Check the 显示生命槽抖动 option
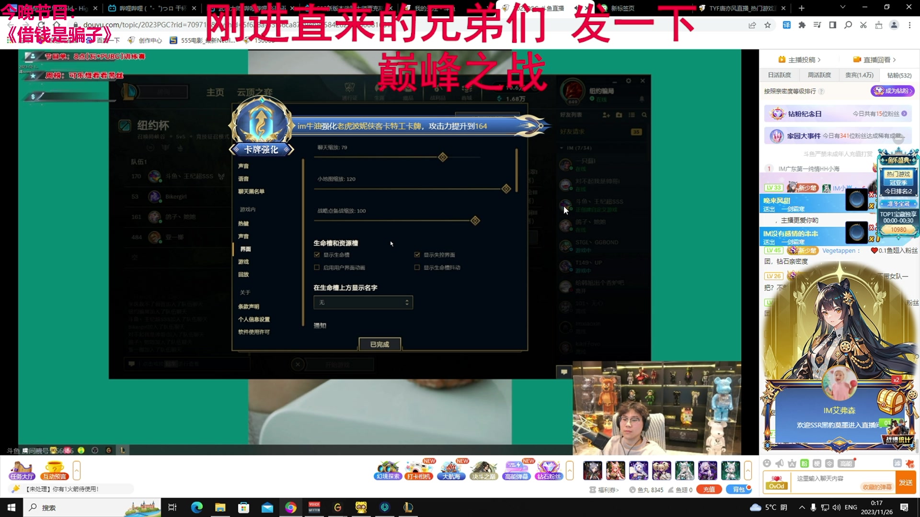 tap(417, 267)
